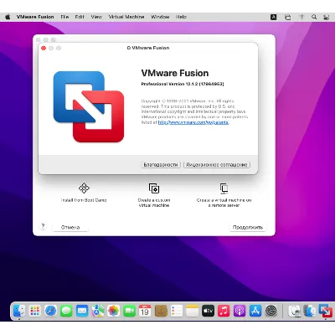Open the Virtual Machine menu

(126, 17)
